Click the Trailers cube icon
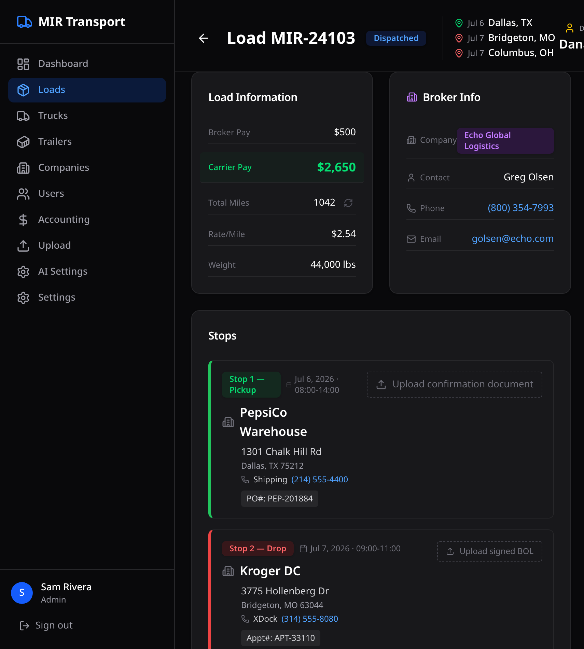Image resolution: width=584 pixels, height=649 pixels. [23, 142]
